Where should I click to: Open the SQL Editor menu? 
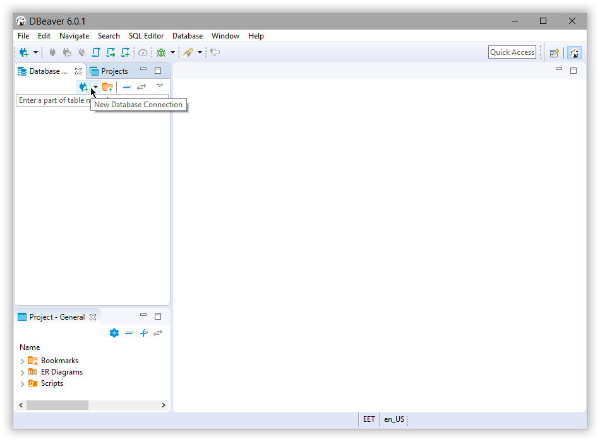[146, 36]
